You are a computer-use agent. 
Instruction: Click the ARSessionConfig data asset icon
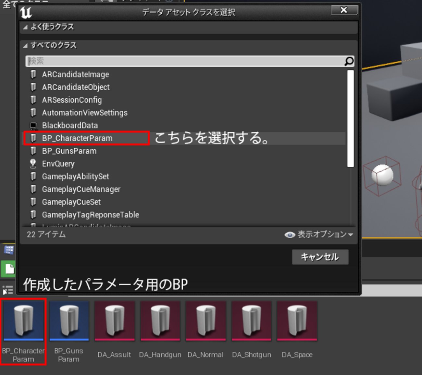coord(33,99)
